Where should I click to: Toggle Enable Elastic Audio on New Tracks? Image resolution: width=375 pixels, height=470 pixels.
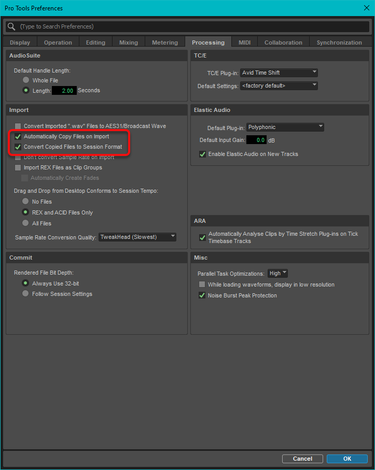pos(202,154)
